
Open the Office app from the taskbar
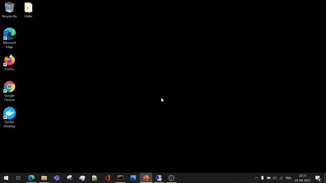point(107,178)
